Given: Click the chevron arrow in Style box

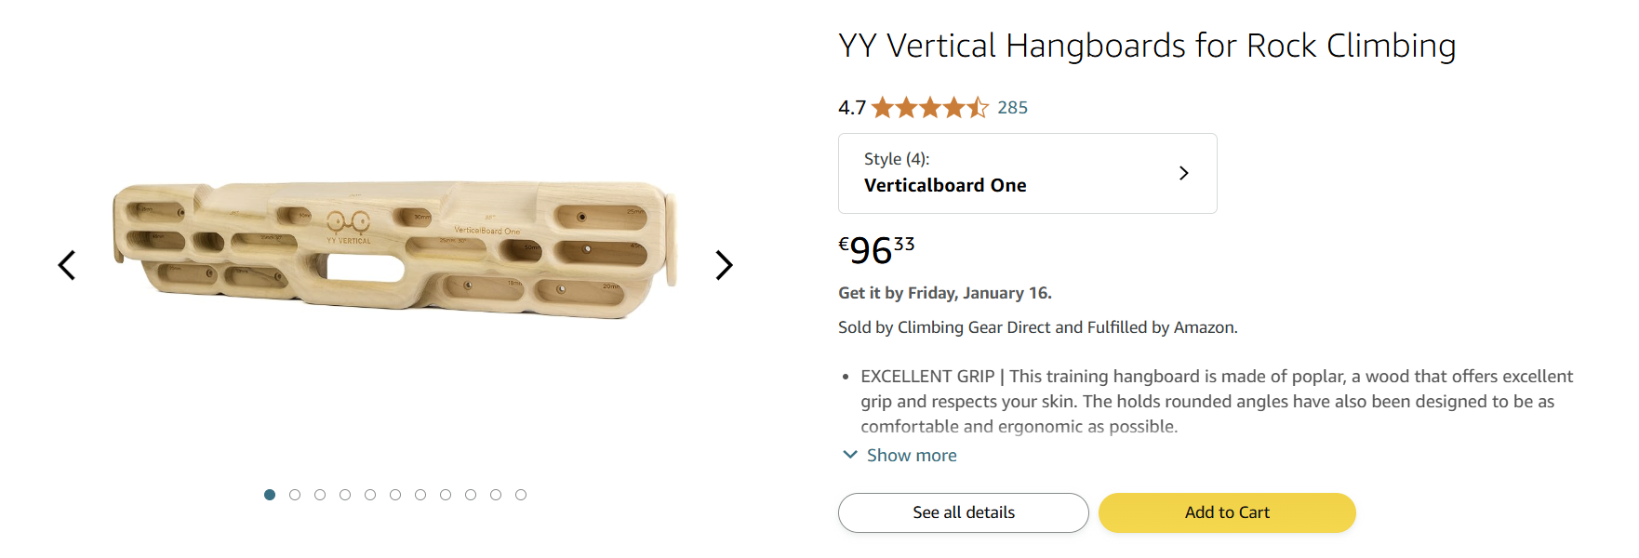Looking at the screenshot, I should click(1183, 173).
